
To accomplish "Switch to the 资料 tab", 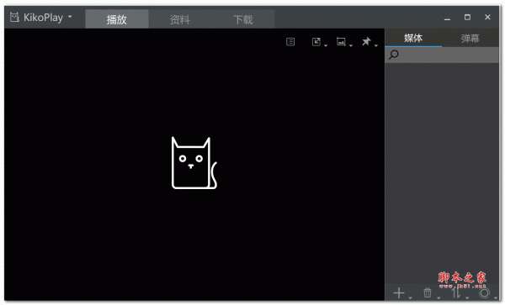I will click(x=180, y=19).
